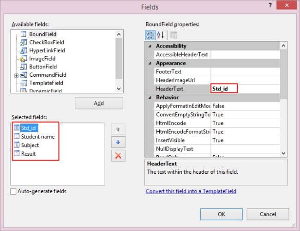Image resolution: width=300 pixels, height=231 pixels.
Task: Change ApplyFormatInEditMode value False
Action: point(245,106)
